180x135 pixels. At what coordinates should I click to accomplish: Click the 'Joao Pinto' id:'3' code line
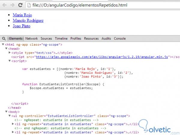pos(94,76)
